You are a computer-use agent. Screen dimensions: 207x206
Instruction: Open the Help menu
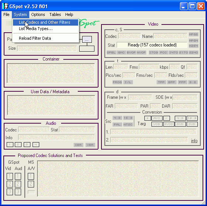tap(69, 14)
